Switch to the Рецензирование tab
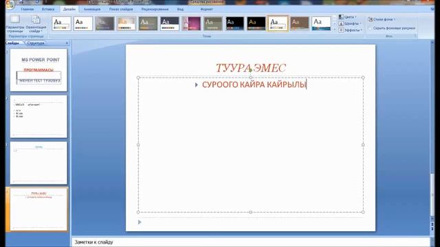440x247 pixels. 155,9
